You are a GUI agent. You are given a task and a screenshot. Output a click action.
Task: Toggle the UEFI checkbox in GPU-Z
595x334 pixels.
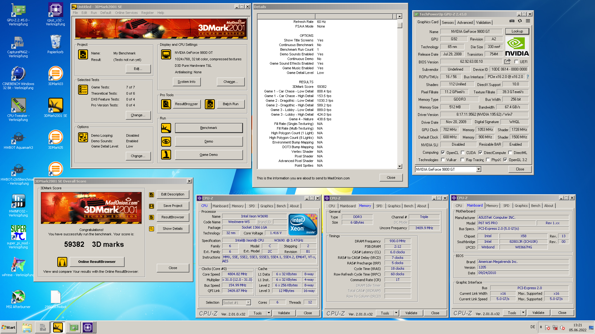[x=516, y=62]
